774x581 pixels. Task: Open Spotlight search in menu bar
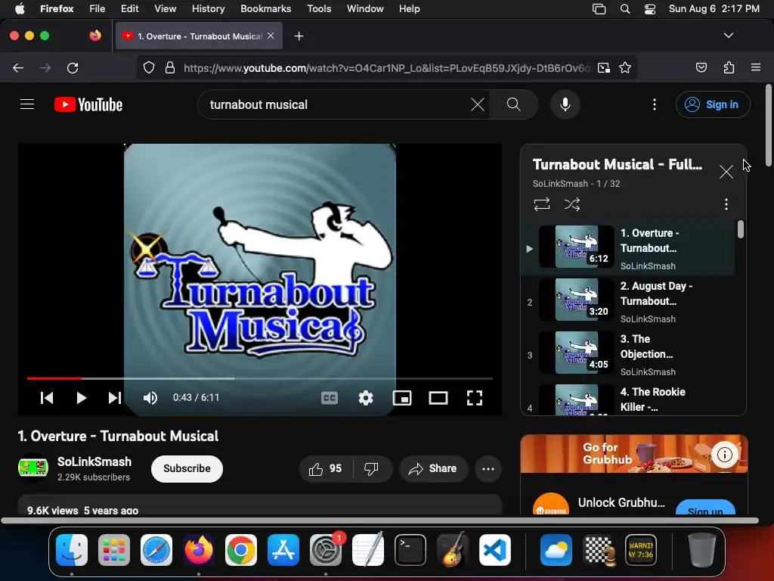[625, 9]
